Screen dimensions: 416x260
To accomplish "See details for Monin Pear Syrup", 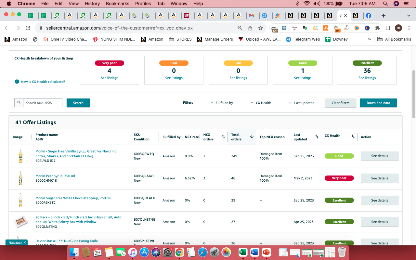I will point(380,178).
